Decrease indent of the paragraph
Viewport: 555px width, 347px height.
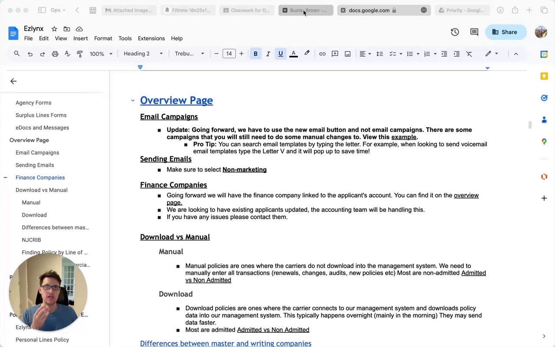coord(444,54)
